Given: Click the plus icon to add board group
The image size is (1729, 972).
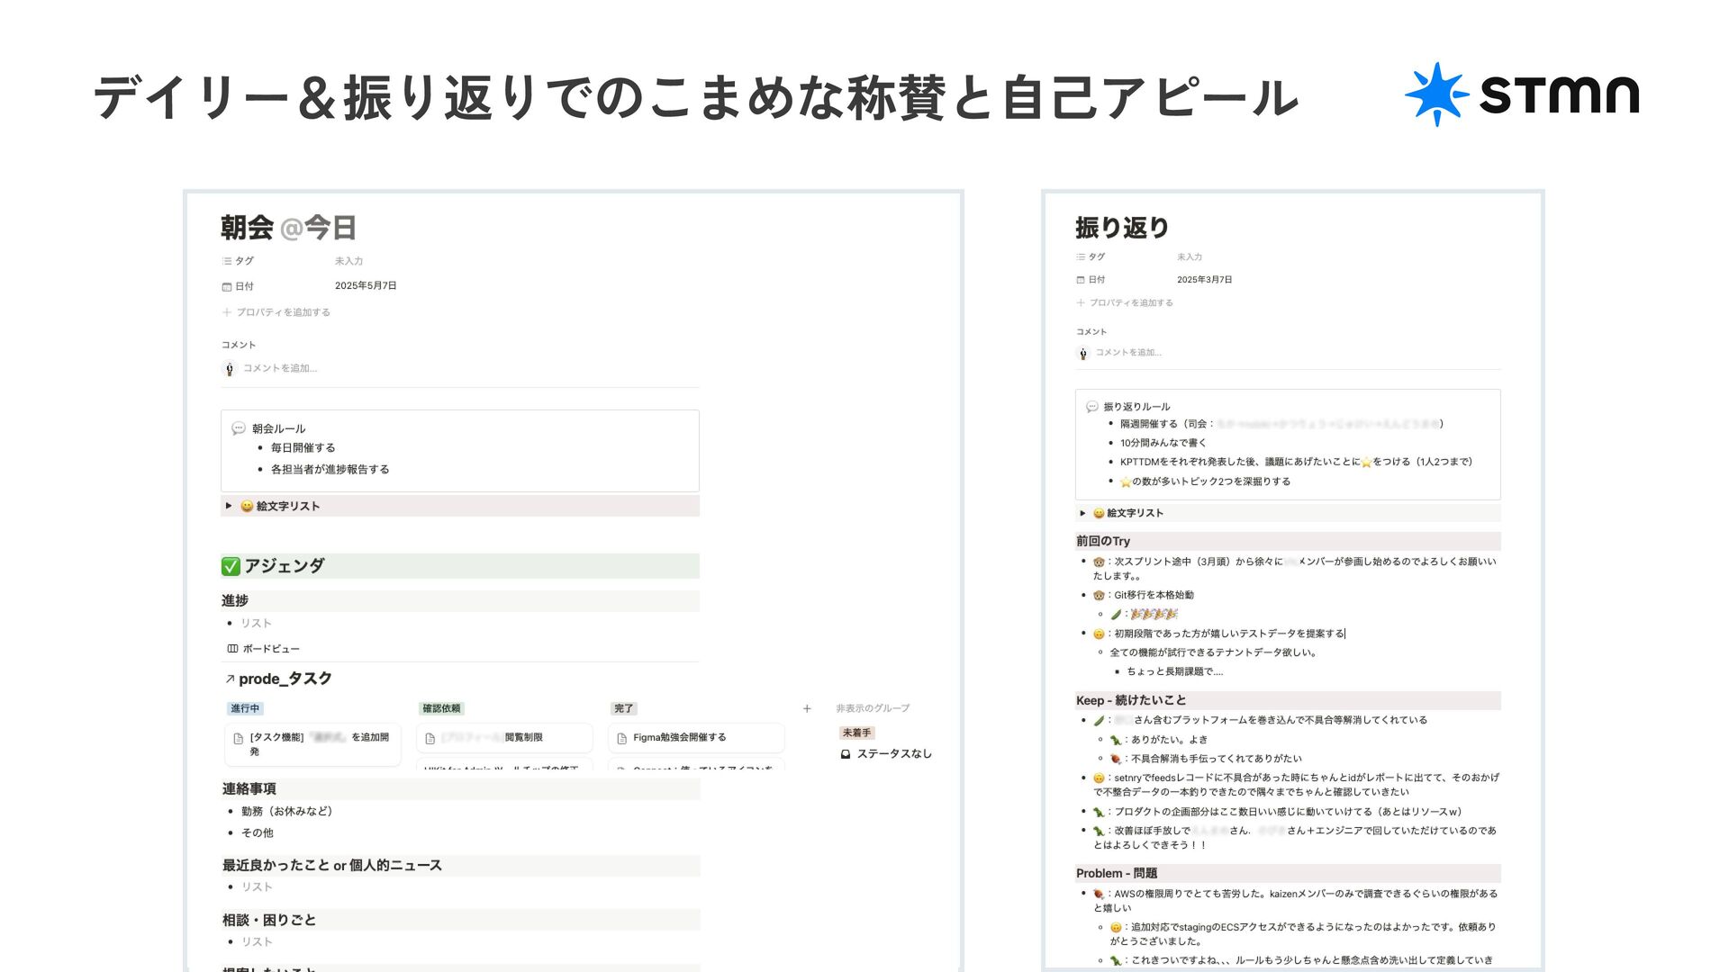Looking at the screenshot, I should (x=807, y=708).
